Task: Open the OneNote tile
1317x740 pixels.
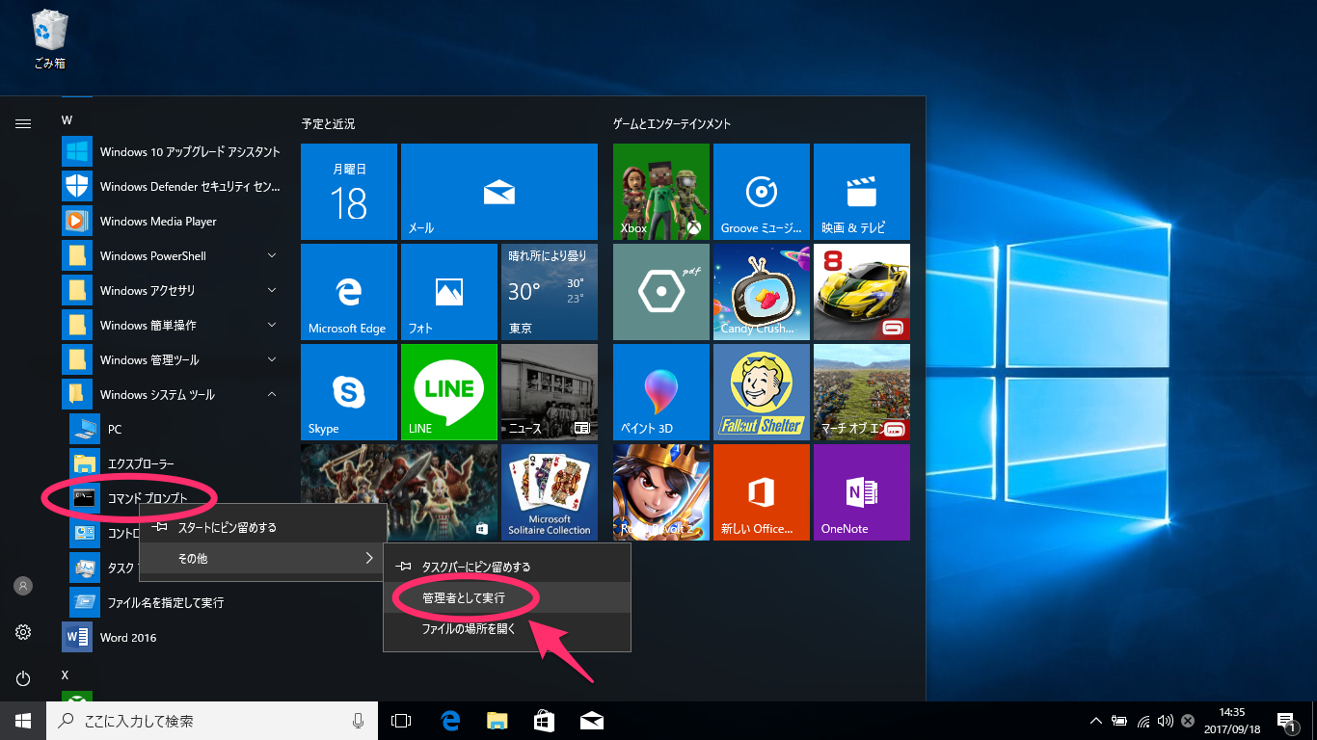Action: (861, 491)
